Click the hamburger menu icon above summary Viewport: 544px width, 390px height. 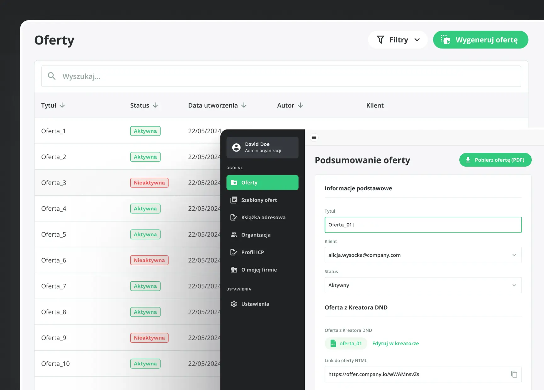point(314,138)
